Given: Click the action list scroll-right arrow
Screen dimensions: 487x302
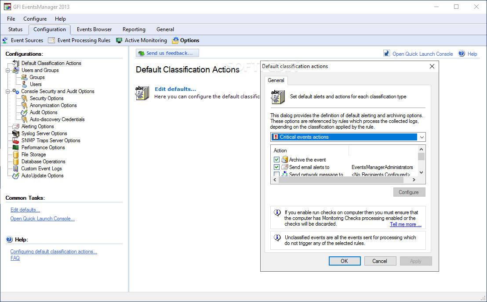Looking at the screenshot, I should click(414, 180).
